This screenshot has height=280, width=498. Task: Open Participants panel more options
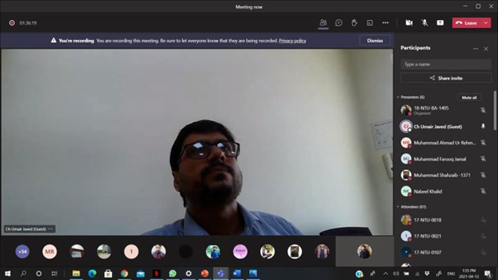click(476, 48)
